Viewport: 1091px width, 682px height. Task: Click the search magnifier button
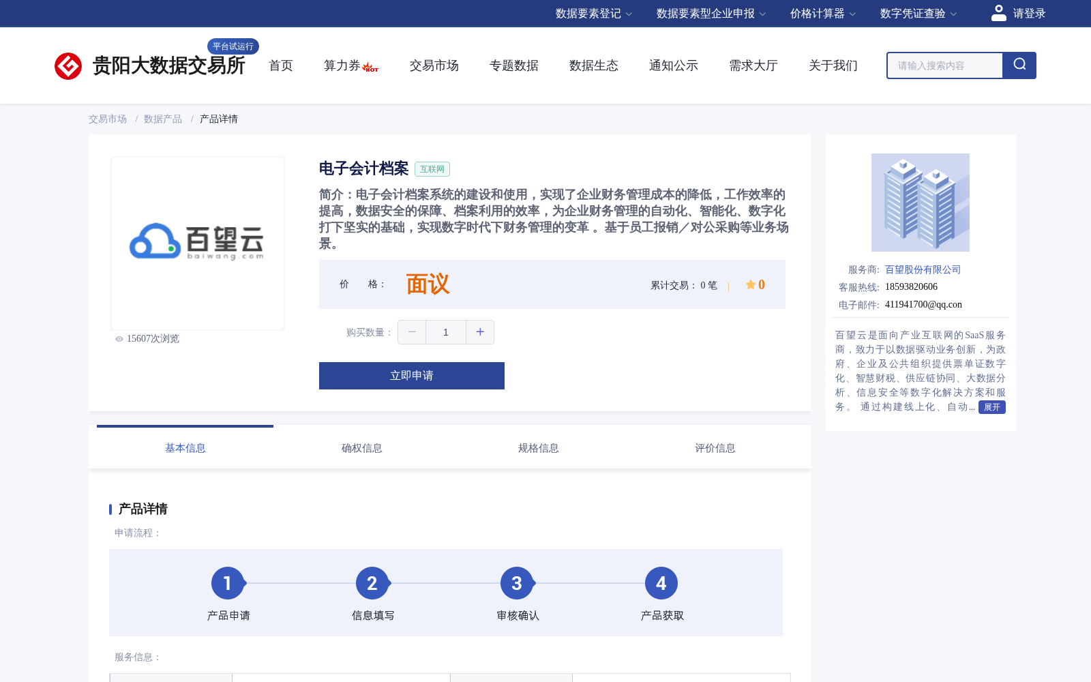(x=1019, y=65)
